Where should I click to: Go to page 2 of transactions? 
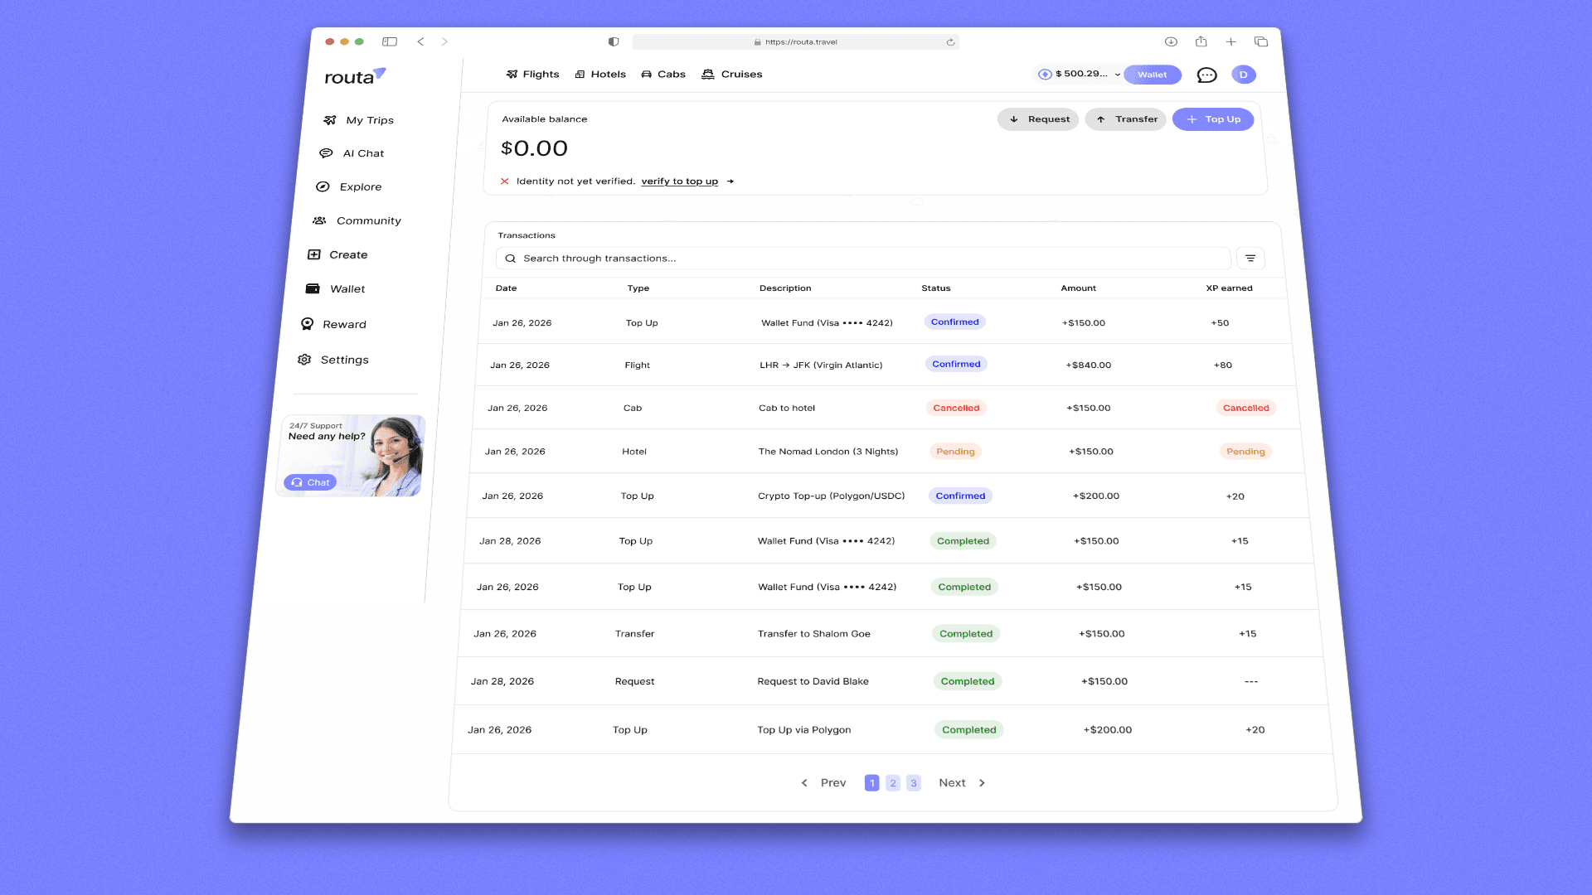point(893,783)
